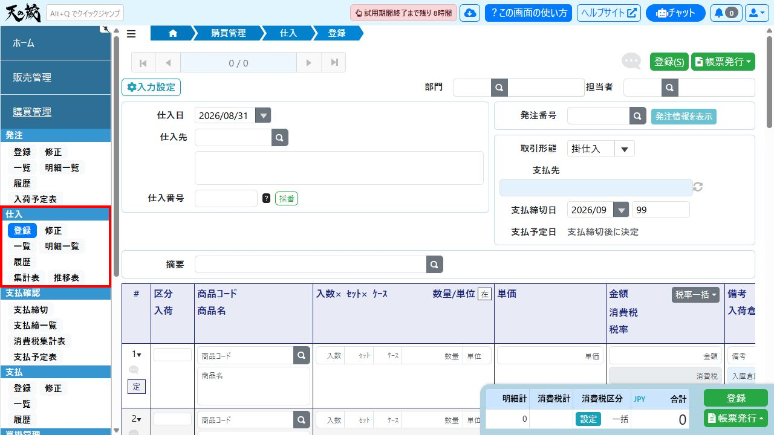Open the notification bell

(x=726, y=13)
